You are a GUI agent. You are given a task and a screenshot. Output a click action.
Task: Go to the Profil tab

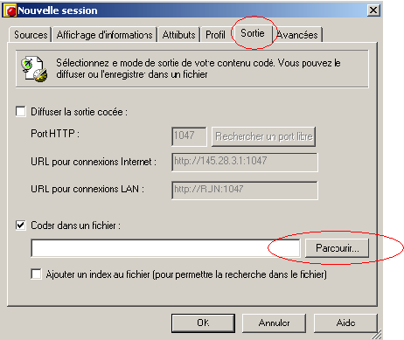[x=215, y=35]
